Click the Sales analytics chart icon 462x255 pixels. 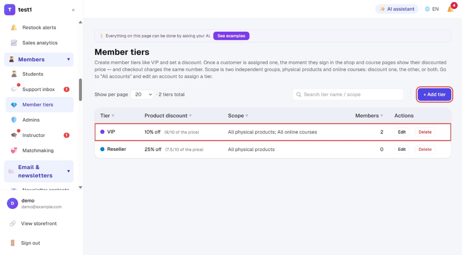click(14, 43)
